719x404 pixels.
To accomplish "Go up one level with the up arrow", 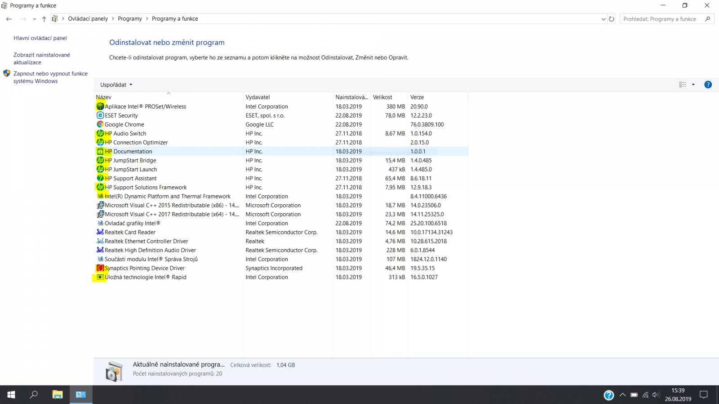I will click(x=44, y=19).
